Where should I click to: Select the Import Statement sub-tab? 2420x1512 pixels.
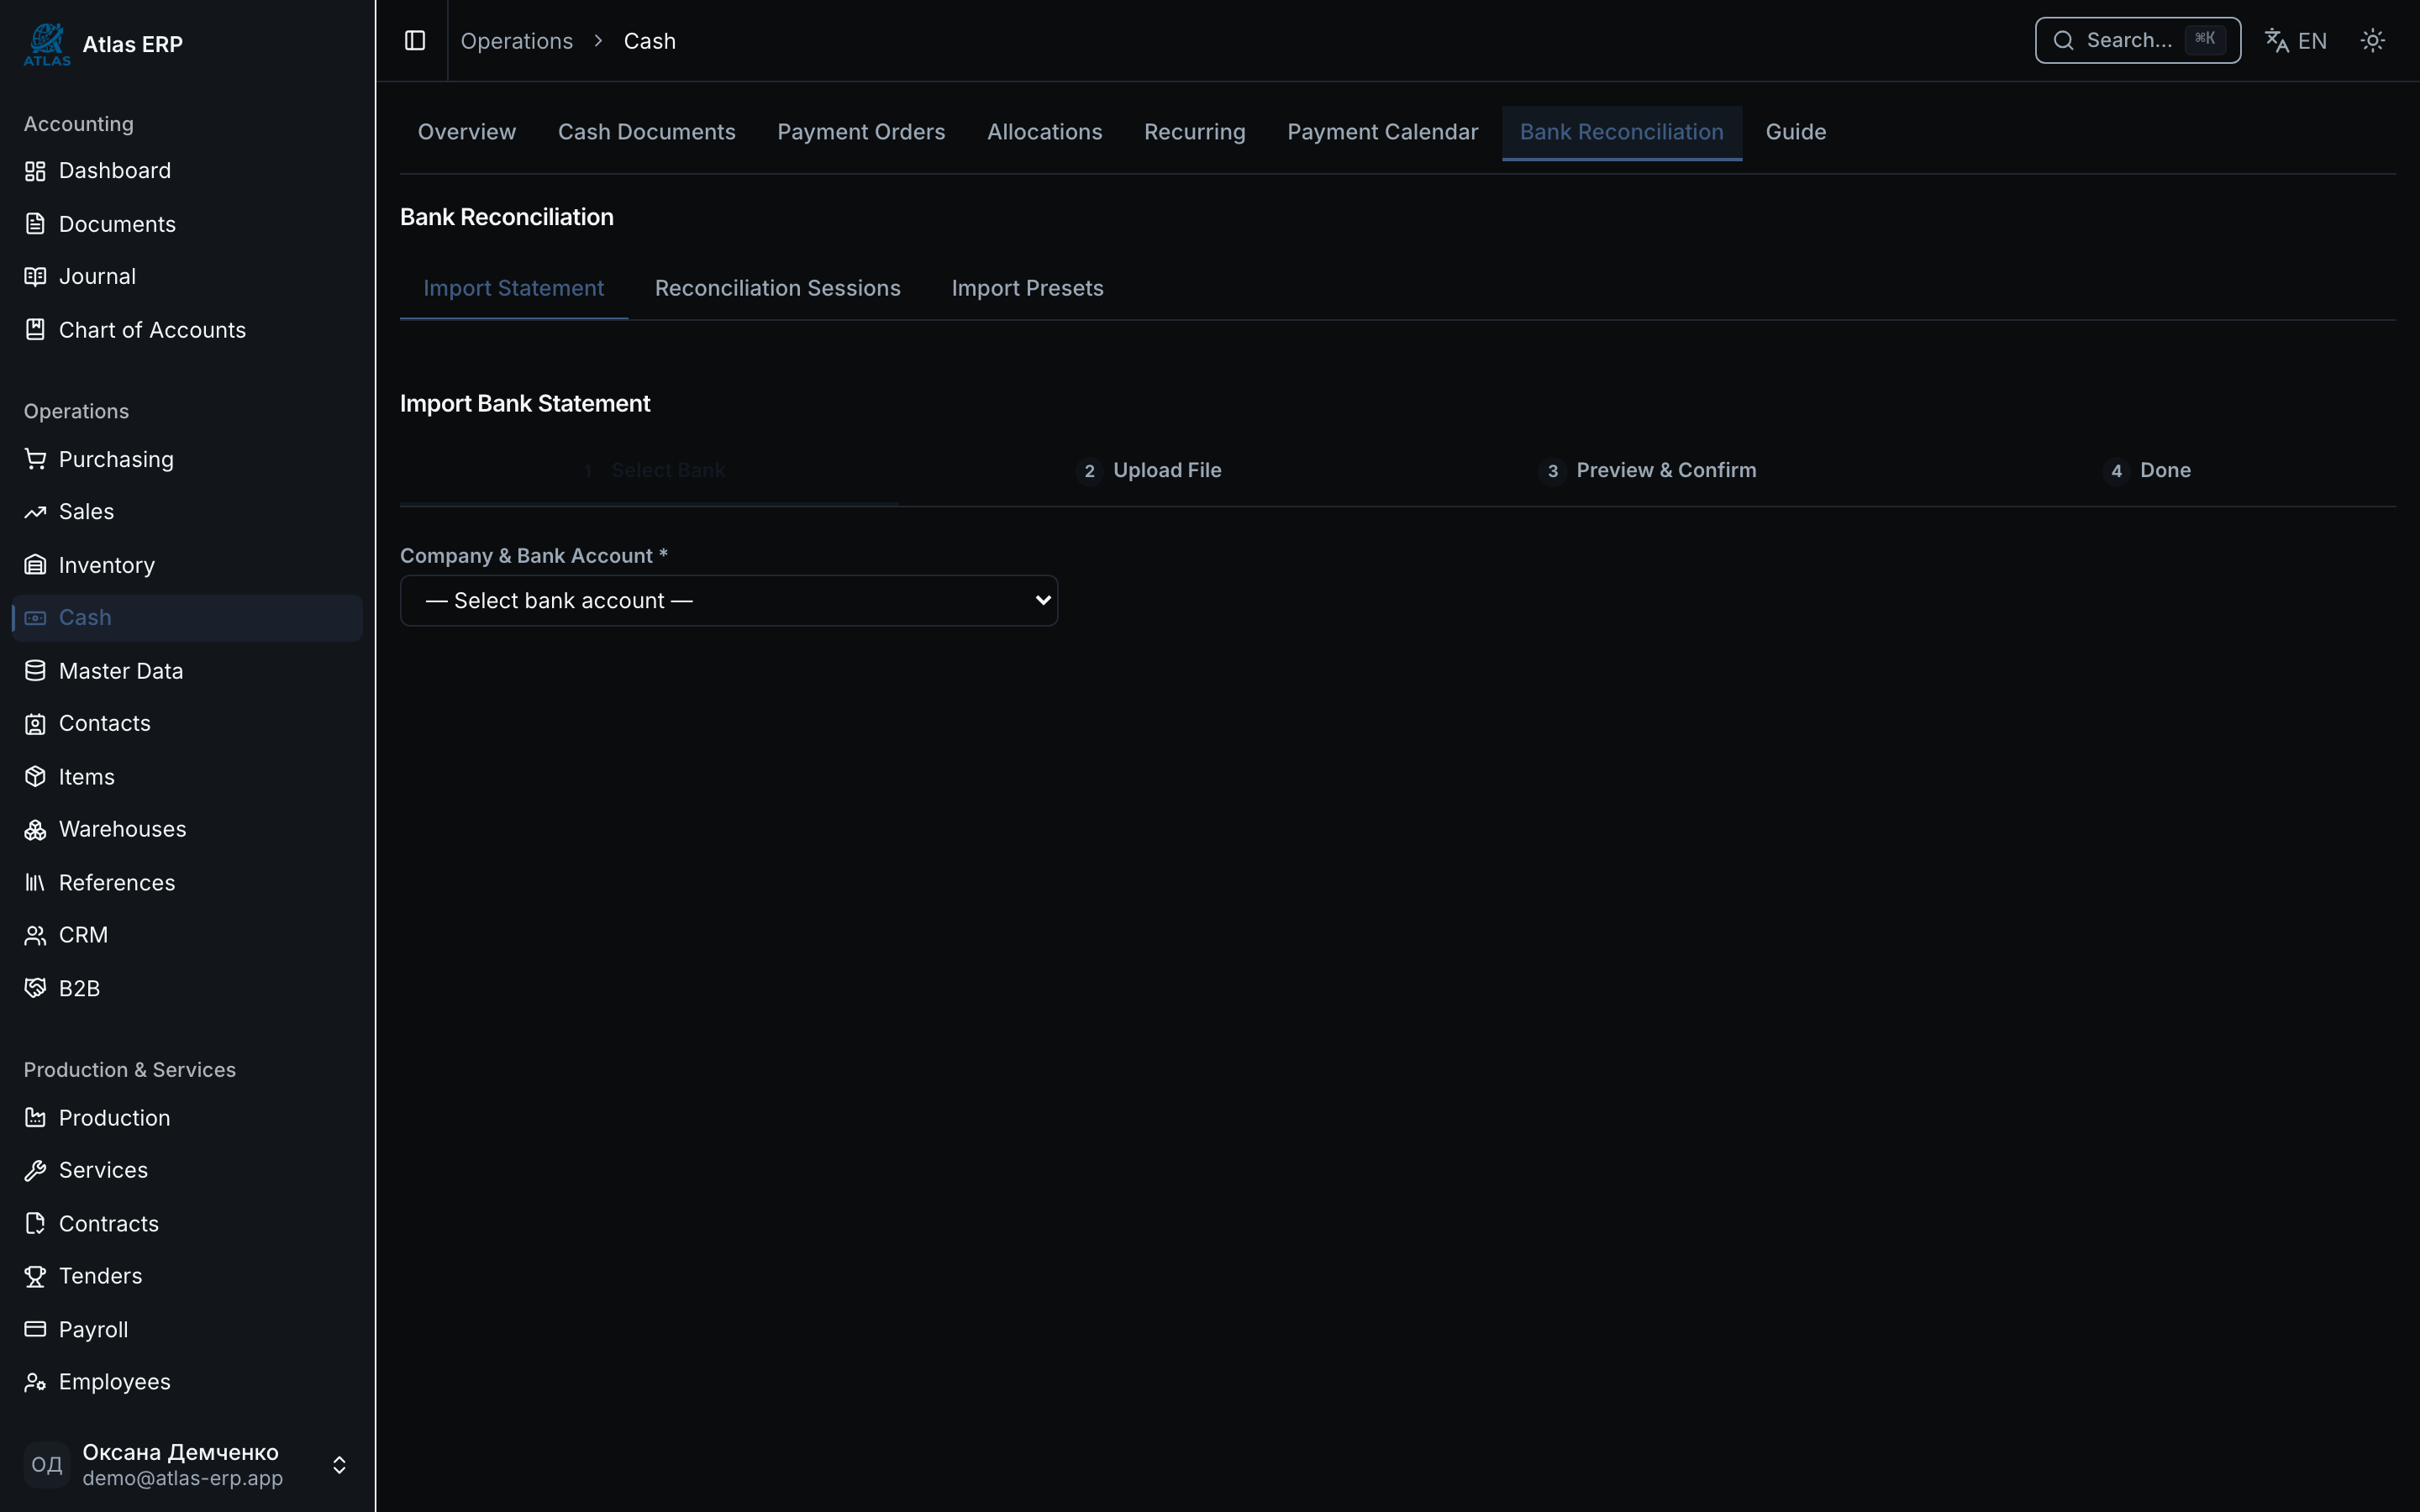pos(513,288)
